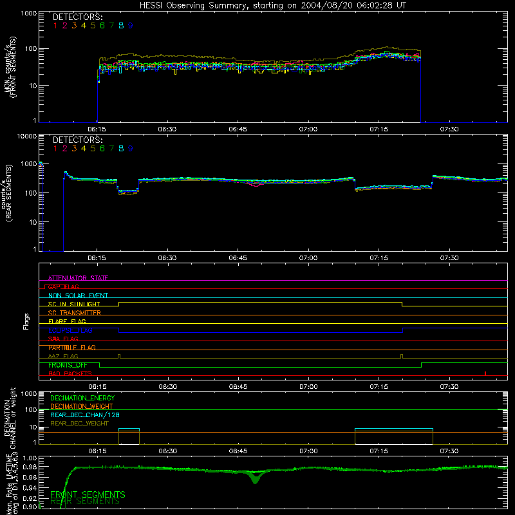Click FRONT SEGMENTS label in livetime plot
The height and width of the screenshot is (515, 515).
[88, 494]
